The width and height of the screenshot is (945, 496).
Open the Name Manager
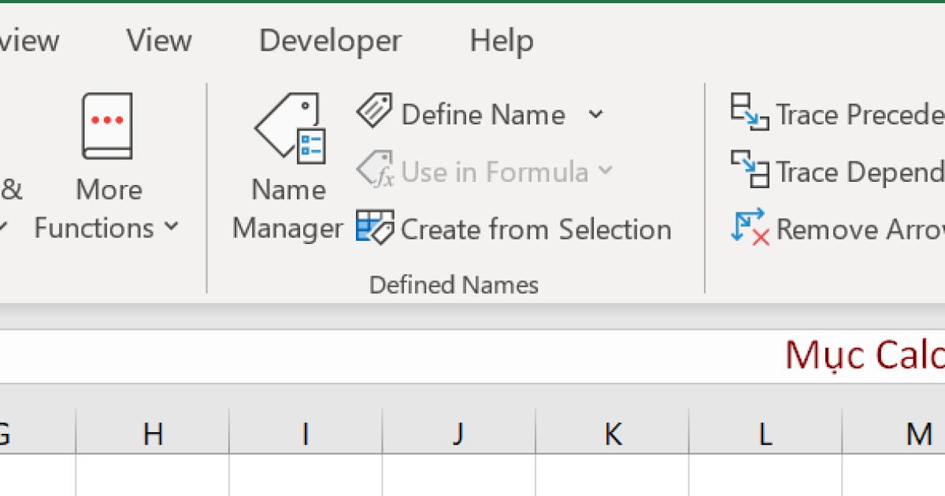[x=287, y=165]
